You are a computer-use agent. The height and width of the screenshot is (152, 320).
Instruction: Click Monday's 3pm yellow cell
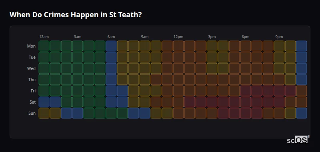[x=212, y=46]
